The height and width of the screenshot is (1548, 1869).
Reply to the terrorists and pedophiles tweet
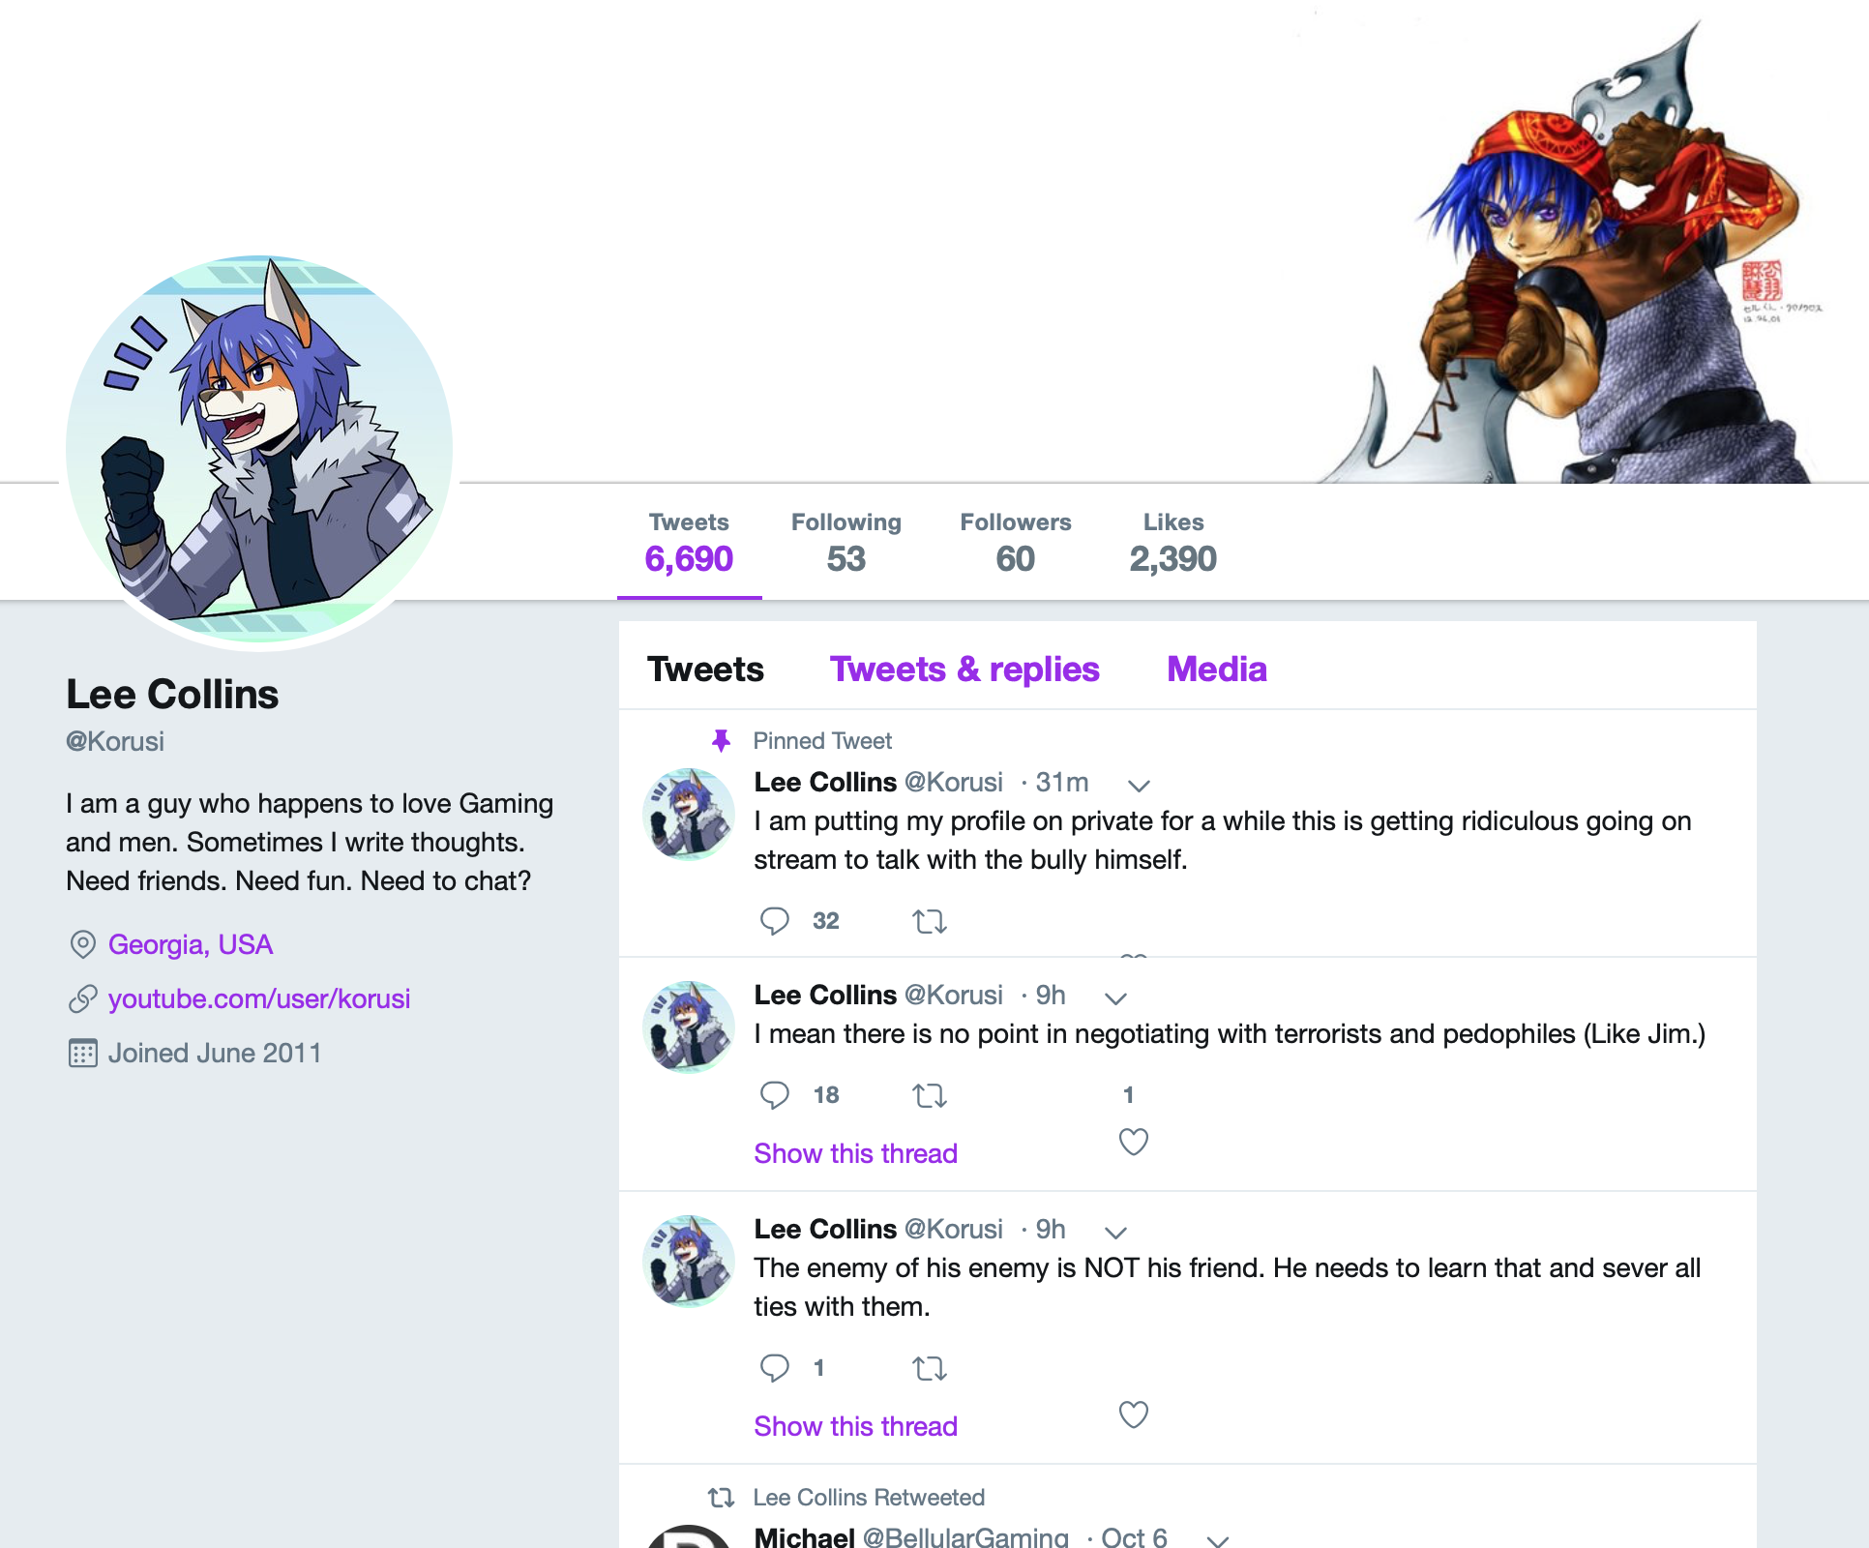[x=774, y=1095]
